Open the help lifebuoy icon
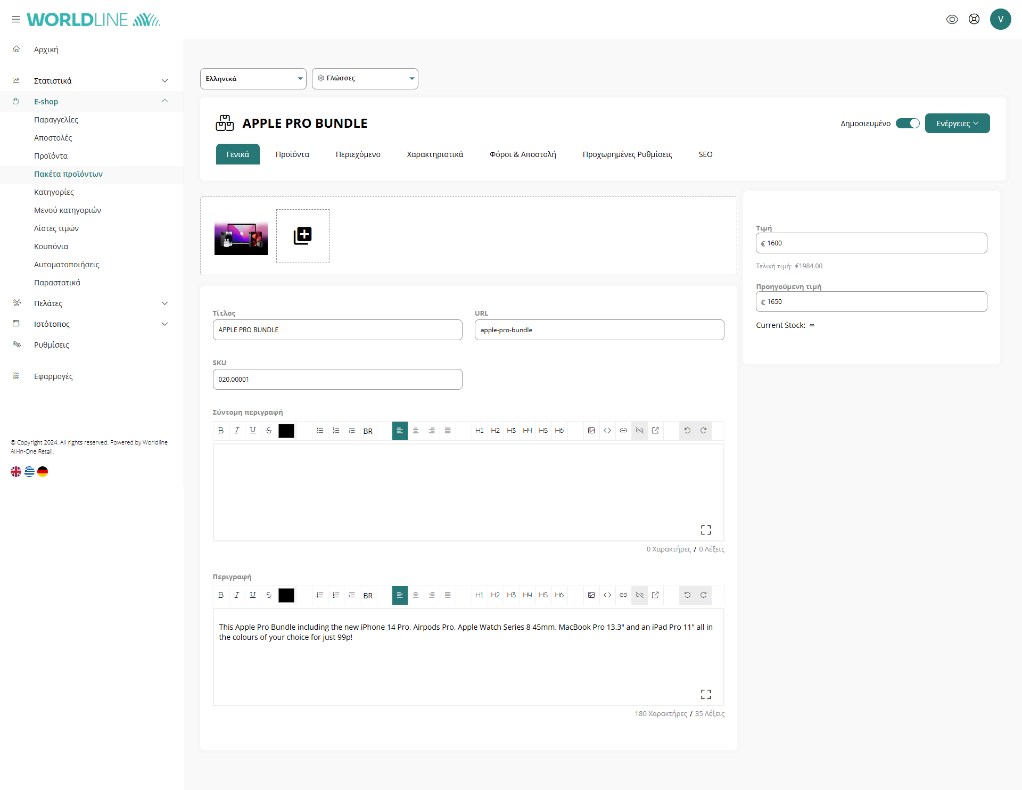The width and height of the screenshot is (1022, 790). tap(974, 20)
